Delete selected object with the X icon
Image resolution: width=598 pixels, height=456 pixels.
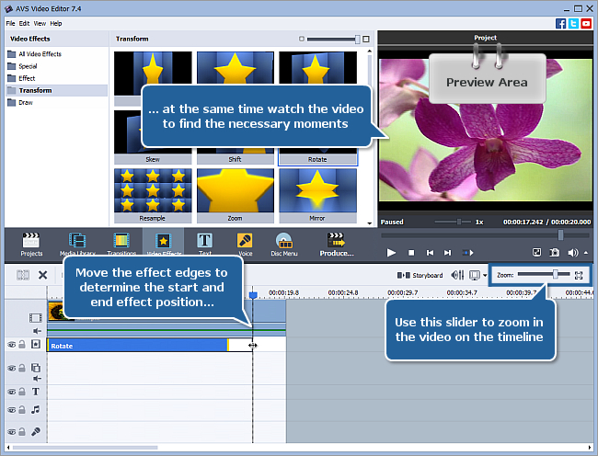click(x=42, y=275)
